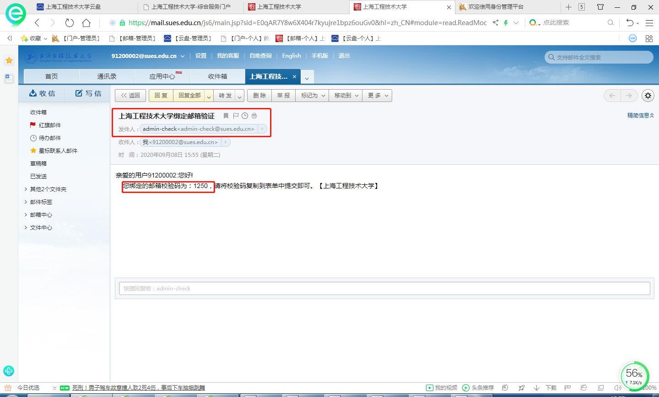Image resolution: width=659 pixels, height=397 pixels.
Task: Collapse header via 精简信息
Action: point(640,115)
